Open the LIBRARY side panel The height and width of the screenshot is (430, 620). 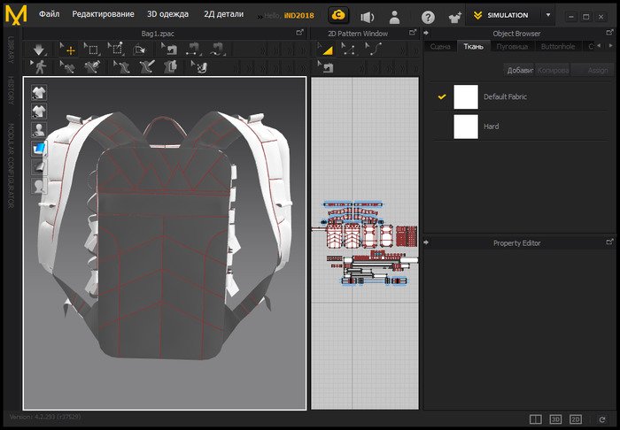pyautogui.click(x=10, y=50)
